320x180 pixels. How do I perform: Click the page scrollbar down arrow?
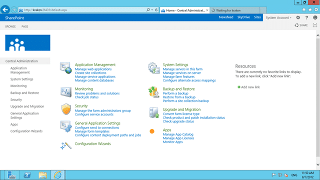(318, 164)
